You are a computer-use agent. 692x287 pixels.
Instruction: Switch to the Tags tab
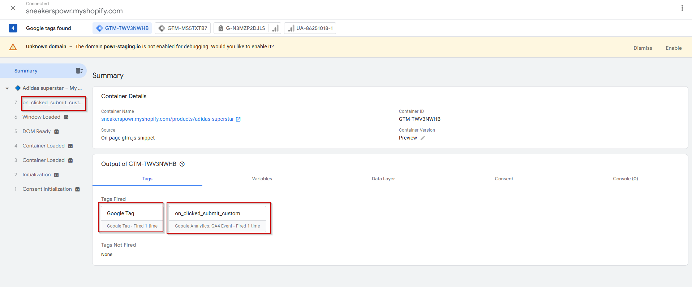click(x=147, y=178)
